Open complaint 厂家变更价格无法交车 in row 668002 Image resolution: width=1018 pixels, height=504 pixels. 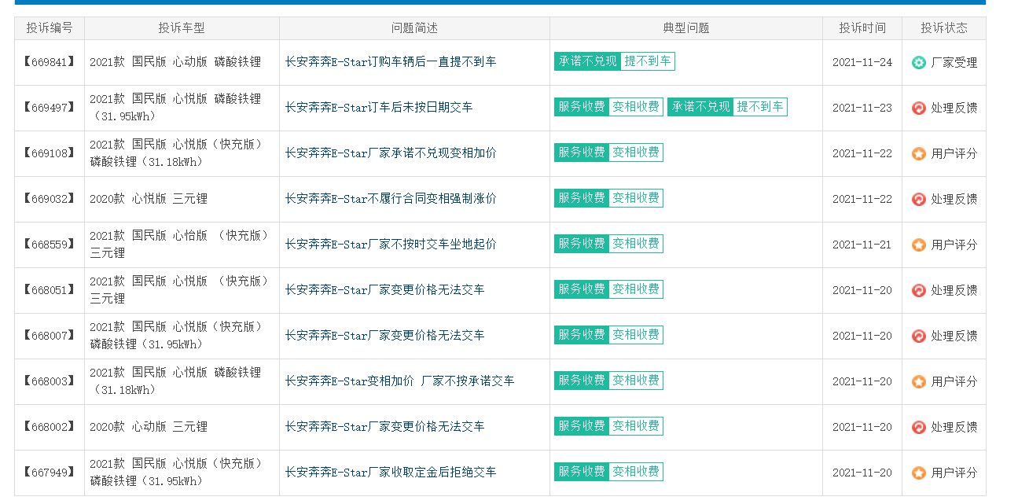click(384, 427)
